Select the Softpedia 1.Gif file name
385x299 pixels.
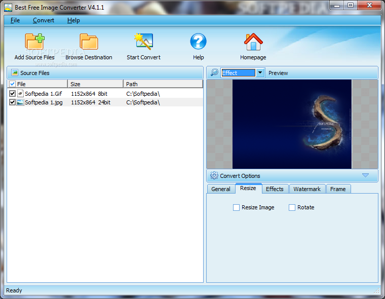click(x=44, y=94)
